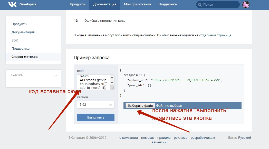Screen dimensions: 269x149
Task: Go to Мои приложения
Action: pos(137,4)
